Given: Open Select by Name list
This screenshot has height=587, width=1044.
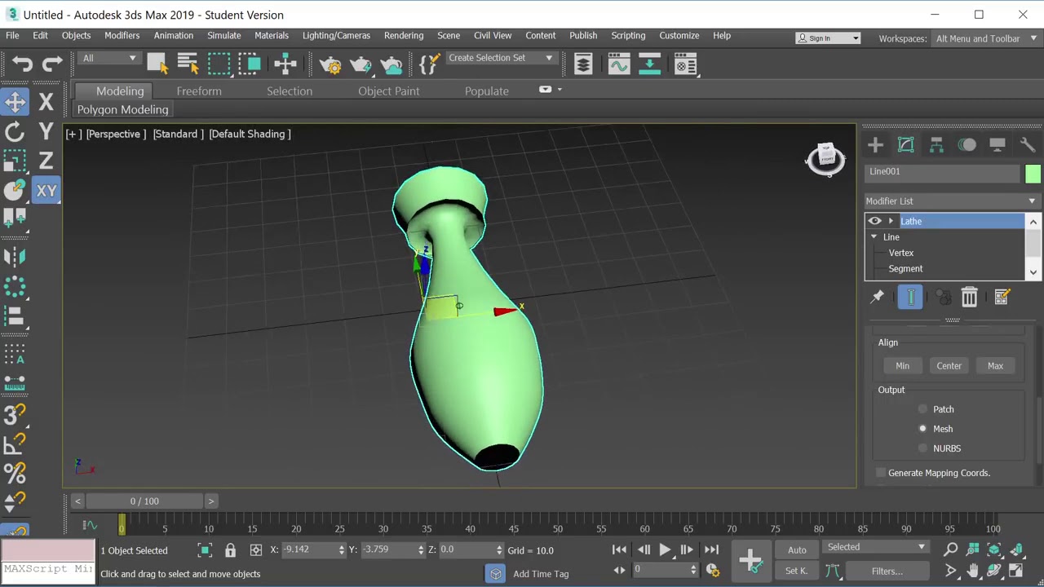Looking at the screenshot, I should [x=188, y=64].
